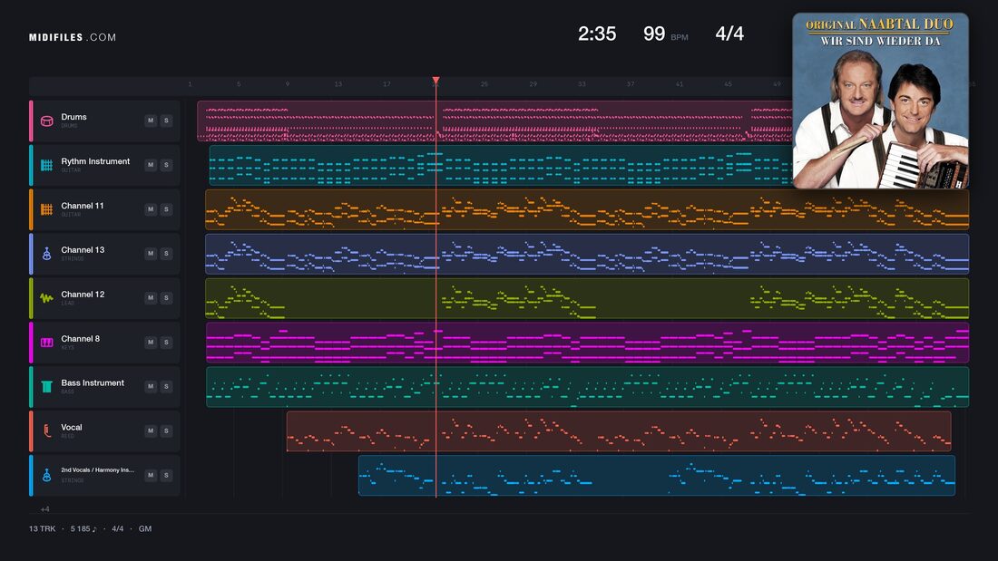
Task: Mute the Vocal track
Action: pos(151,430)
